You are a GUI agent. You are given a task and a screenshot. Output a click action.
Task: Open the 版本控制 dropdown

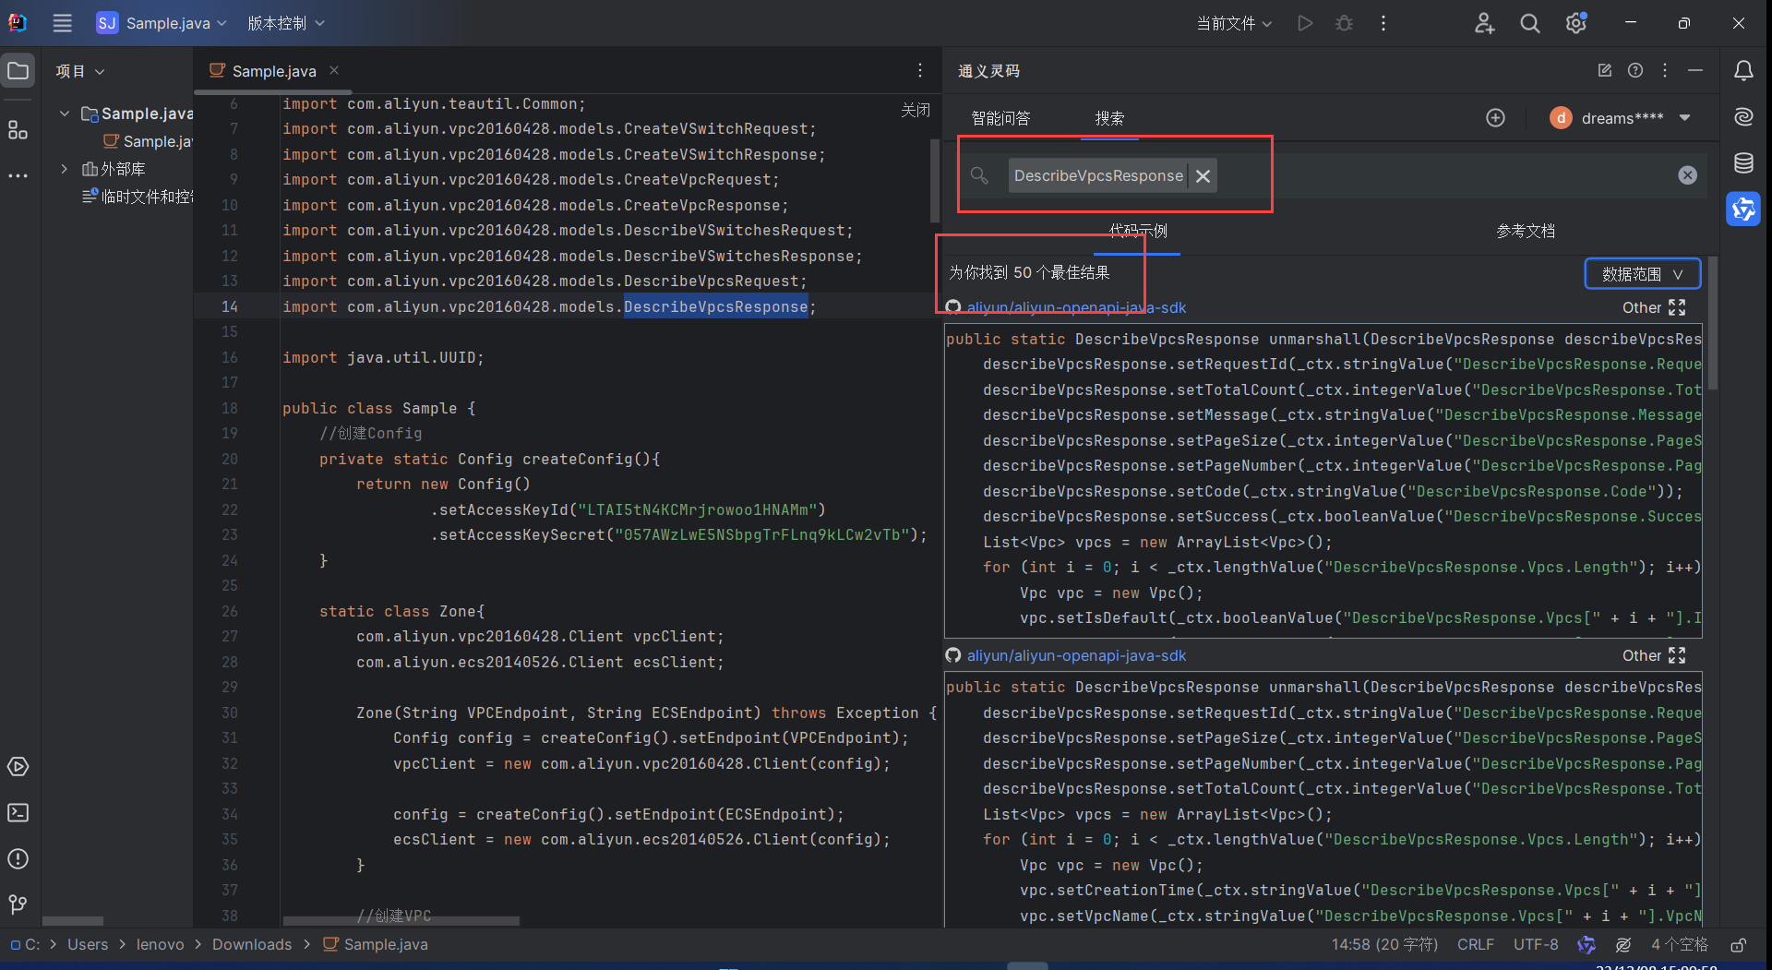(x=286, y=23)
